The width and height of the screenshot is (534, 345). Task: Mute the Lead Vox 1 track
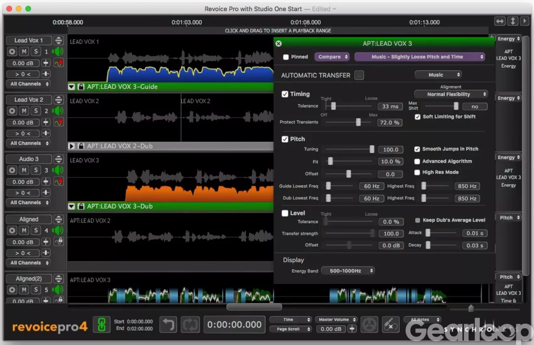pyautogui.click(x=24, y=52)
